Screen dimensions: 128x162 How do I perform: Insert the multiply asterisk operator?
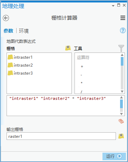pyautogui.click(x=81, y=83)
